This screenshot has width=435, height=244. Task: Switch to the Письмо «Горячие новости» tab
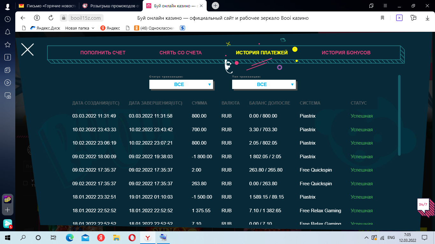(x=47, y=6)
